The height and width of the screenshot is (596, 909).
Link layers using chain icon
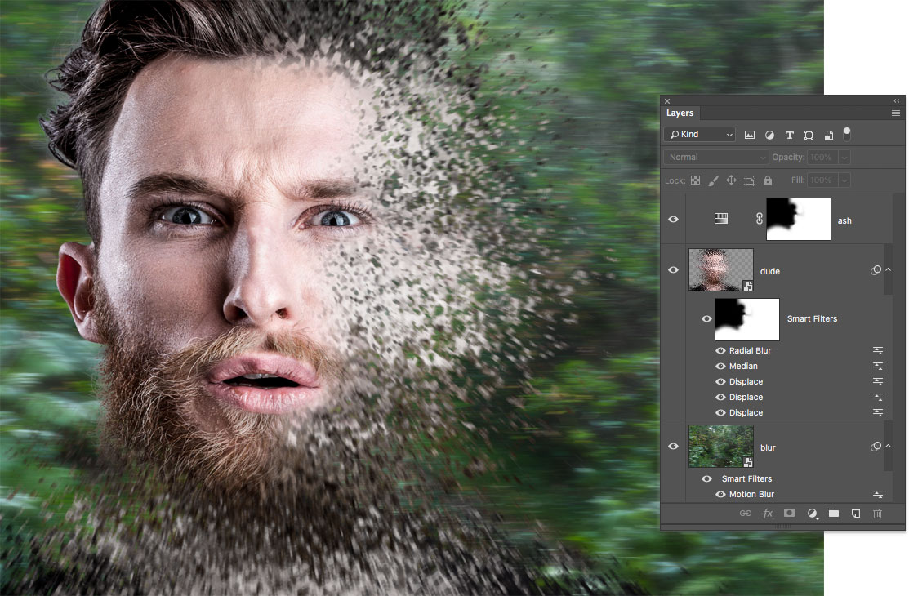pyautogui.click(x=746, y=514)
